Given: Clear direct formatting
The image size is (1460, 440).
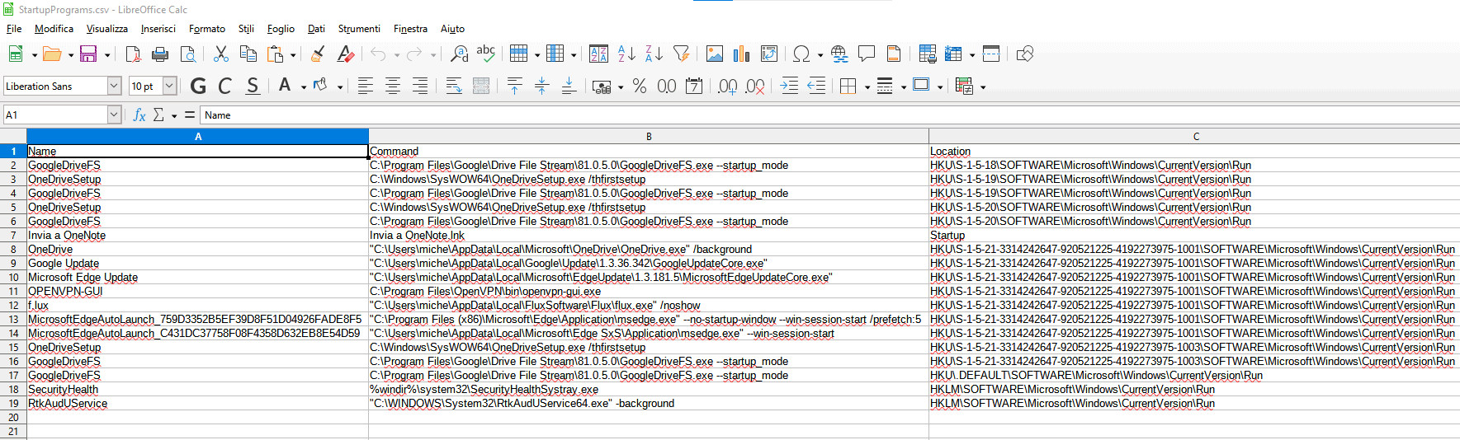Looking at the screenshot, I should point(346,54).
